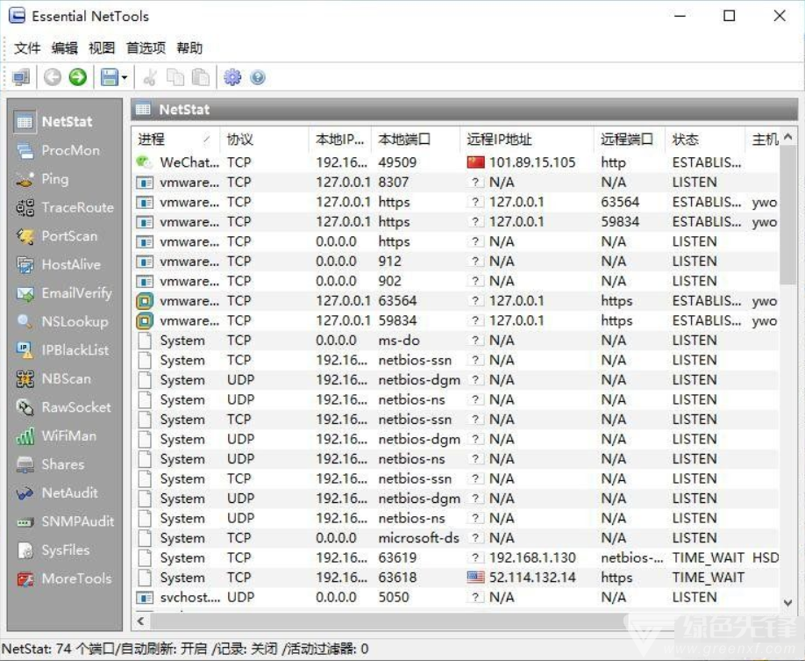Open TraceRoute tool
Screen dimensions: 805x661
tap(65, 208)
